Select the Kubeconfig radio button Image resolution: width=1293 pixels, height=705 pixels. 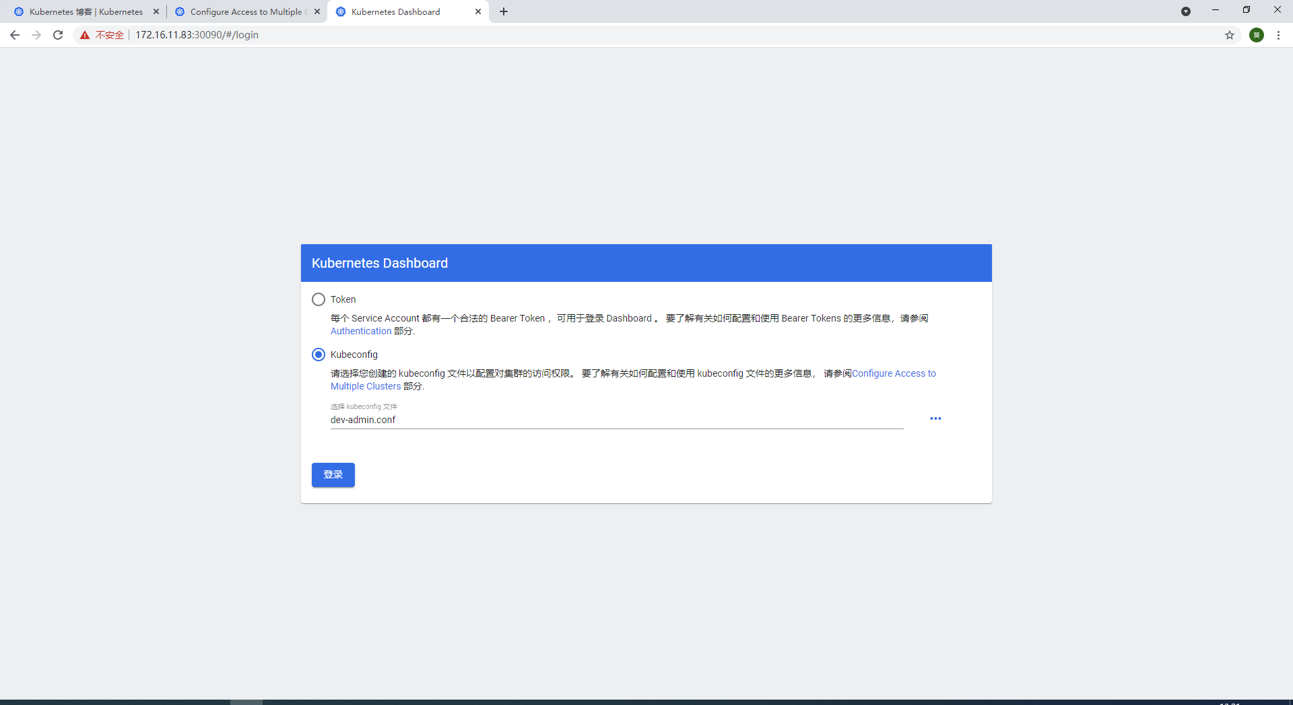319,355
